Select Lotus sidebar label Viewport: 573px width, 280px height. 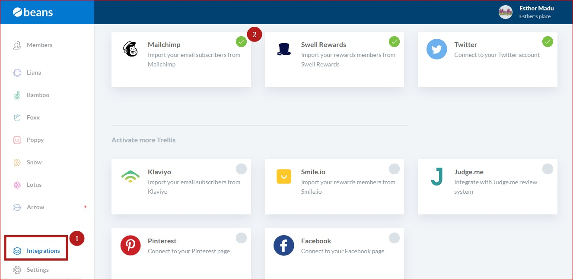(x=34, y=185)
